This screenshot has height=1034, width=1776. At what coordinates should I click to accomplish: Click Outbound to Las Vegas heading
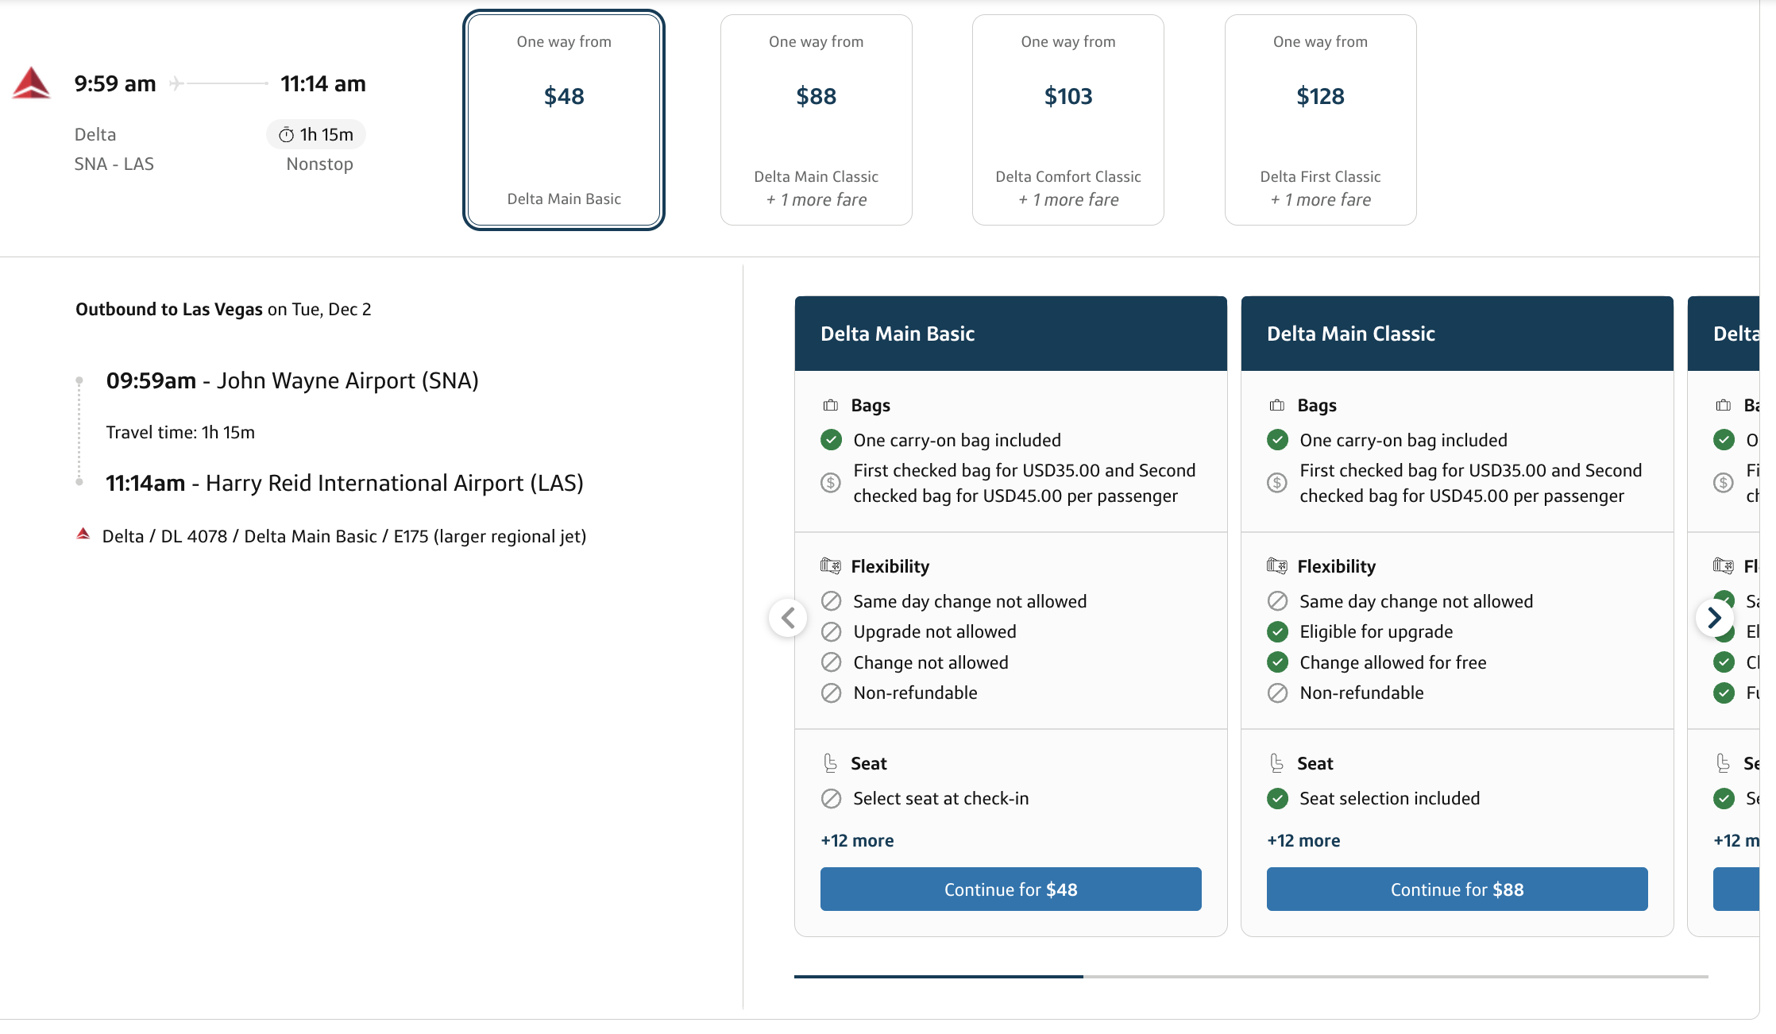(223, 310)
